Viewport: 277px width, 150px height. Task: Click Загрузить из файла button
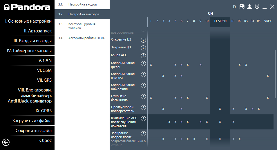coord(32,121)
